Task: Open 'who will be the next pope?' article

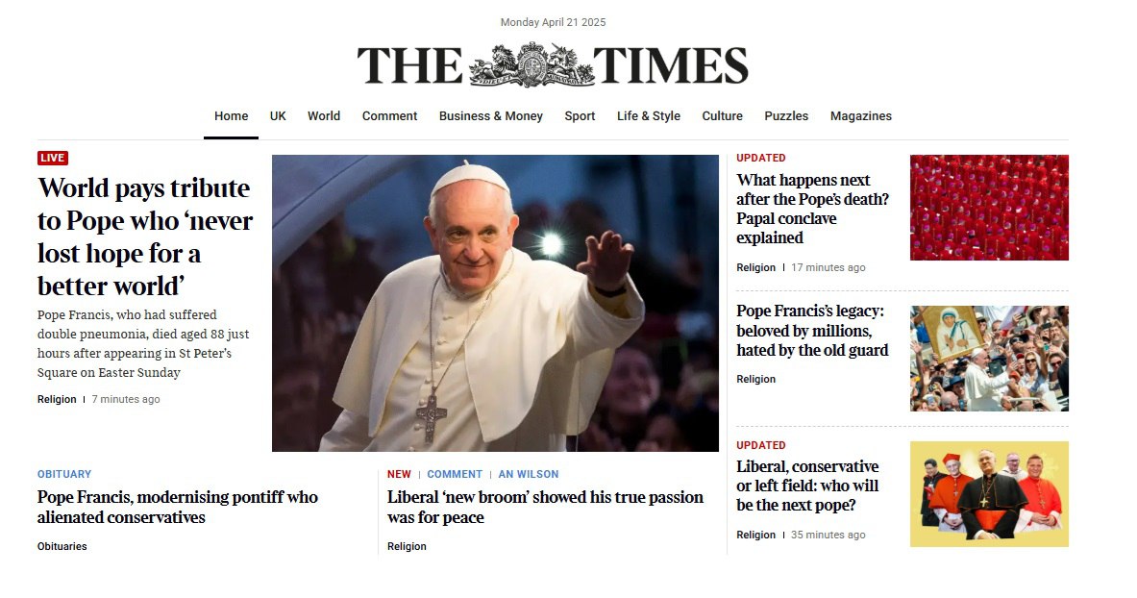Action: [807, 486]
